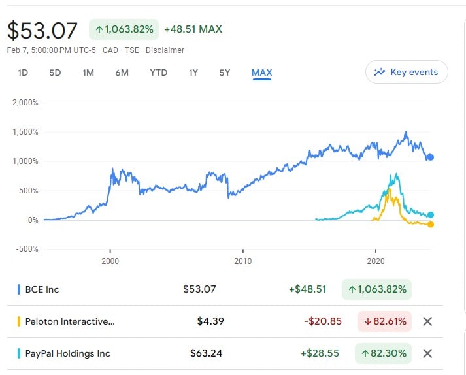Click BCE row 1,063.82% percentage badge

tap(377, 289)
